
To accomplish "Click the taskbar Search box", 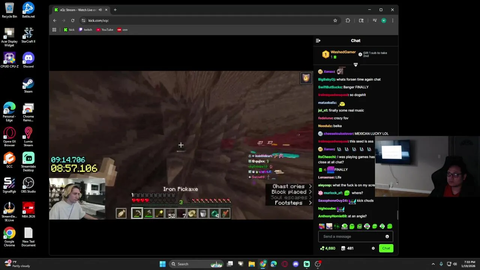I will (x=196, y=264).
